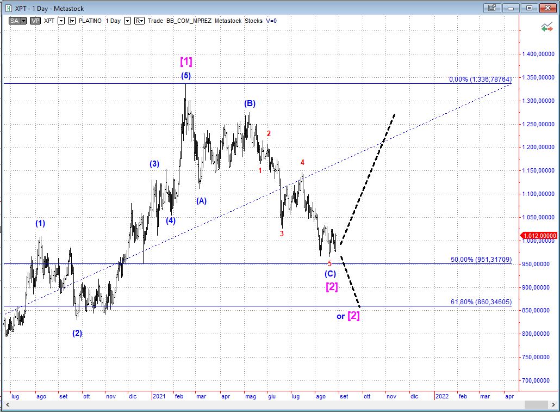Open the 1 Day interval dropdown
Viewport: 560px width, 412px height.
pos(128,21)
